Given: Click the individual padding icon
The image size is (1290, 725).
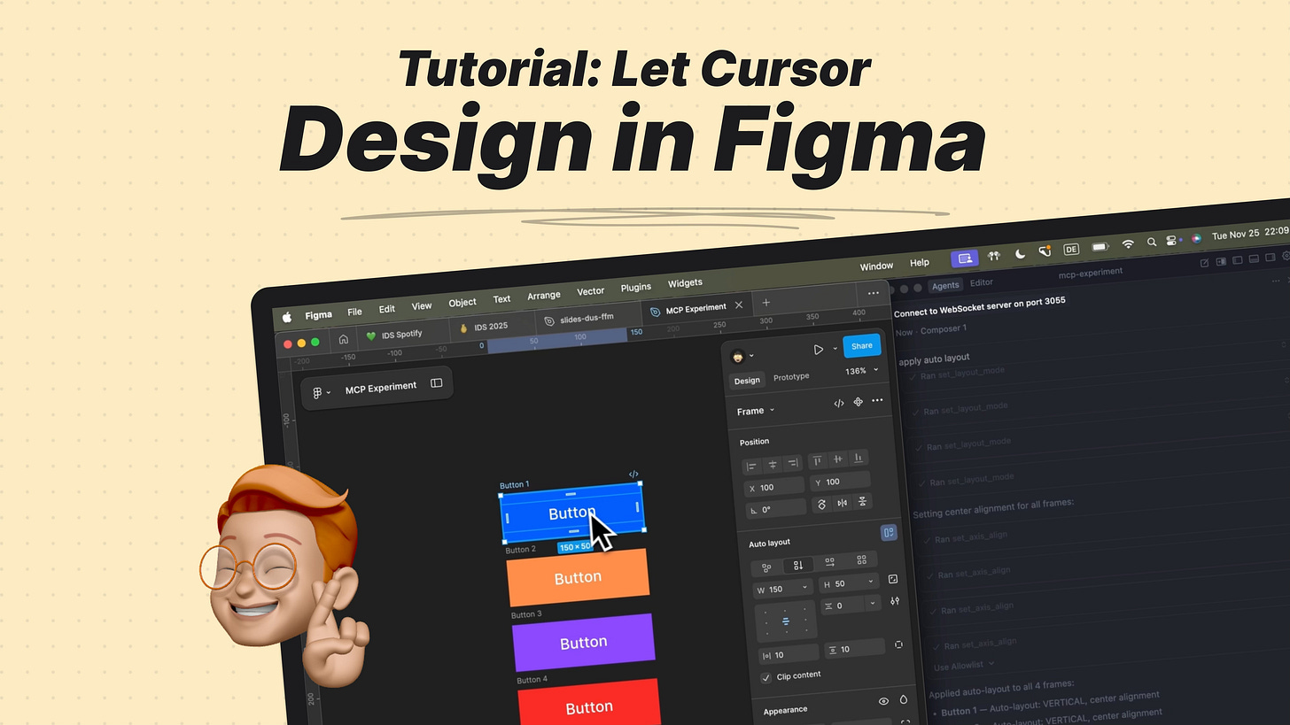Looking at the screenshot, I should point(898,644).
